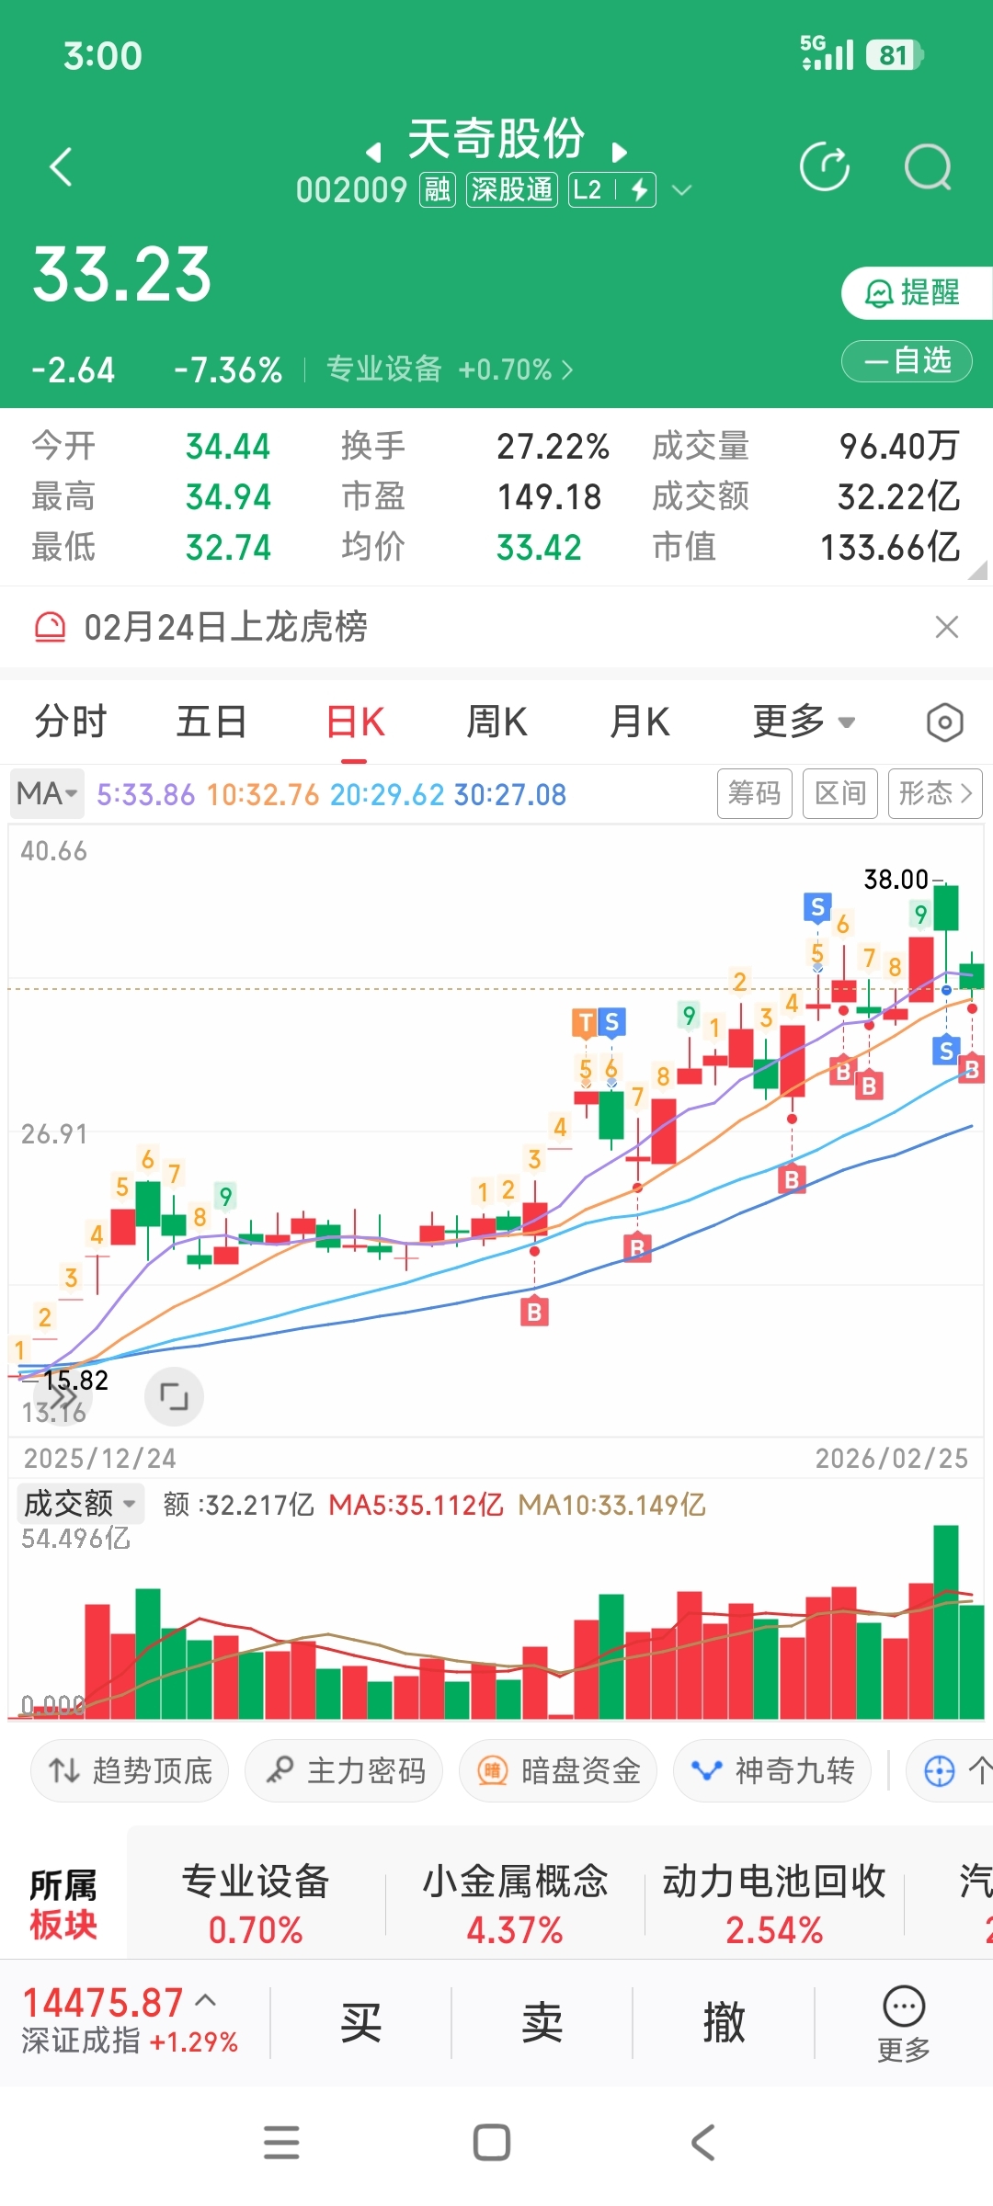Tap the tallest green volume bar

946,1621
